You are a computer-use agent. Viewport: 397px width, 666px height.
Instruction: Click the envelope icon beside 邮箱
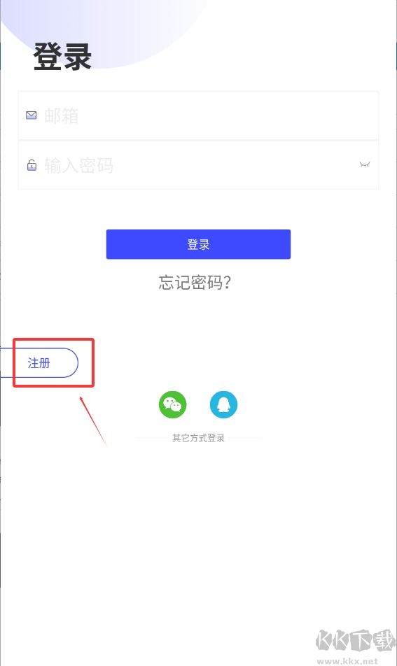(x=31, y=115)
